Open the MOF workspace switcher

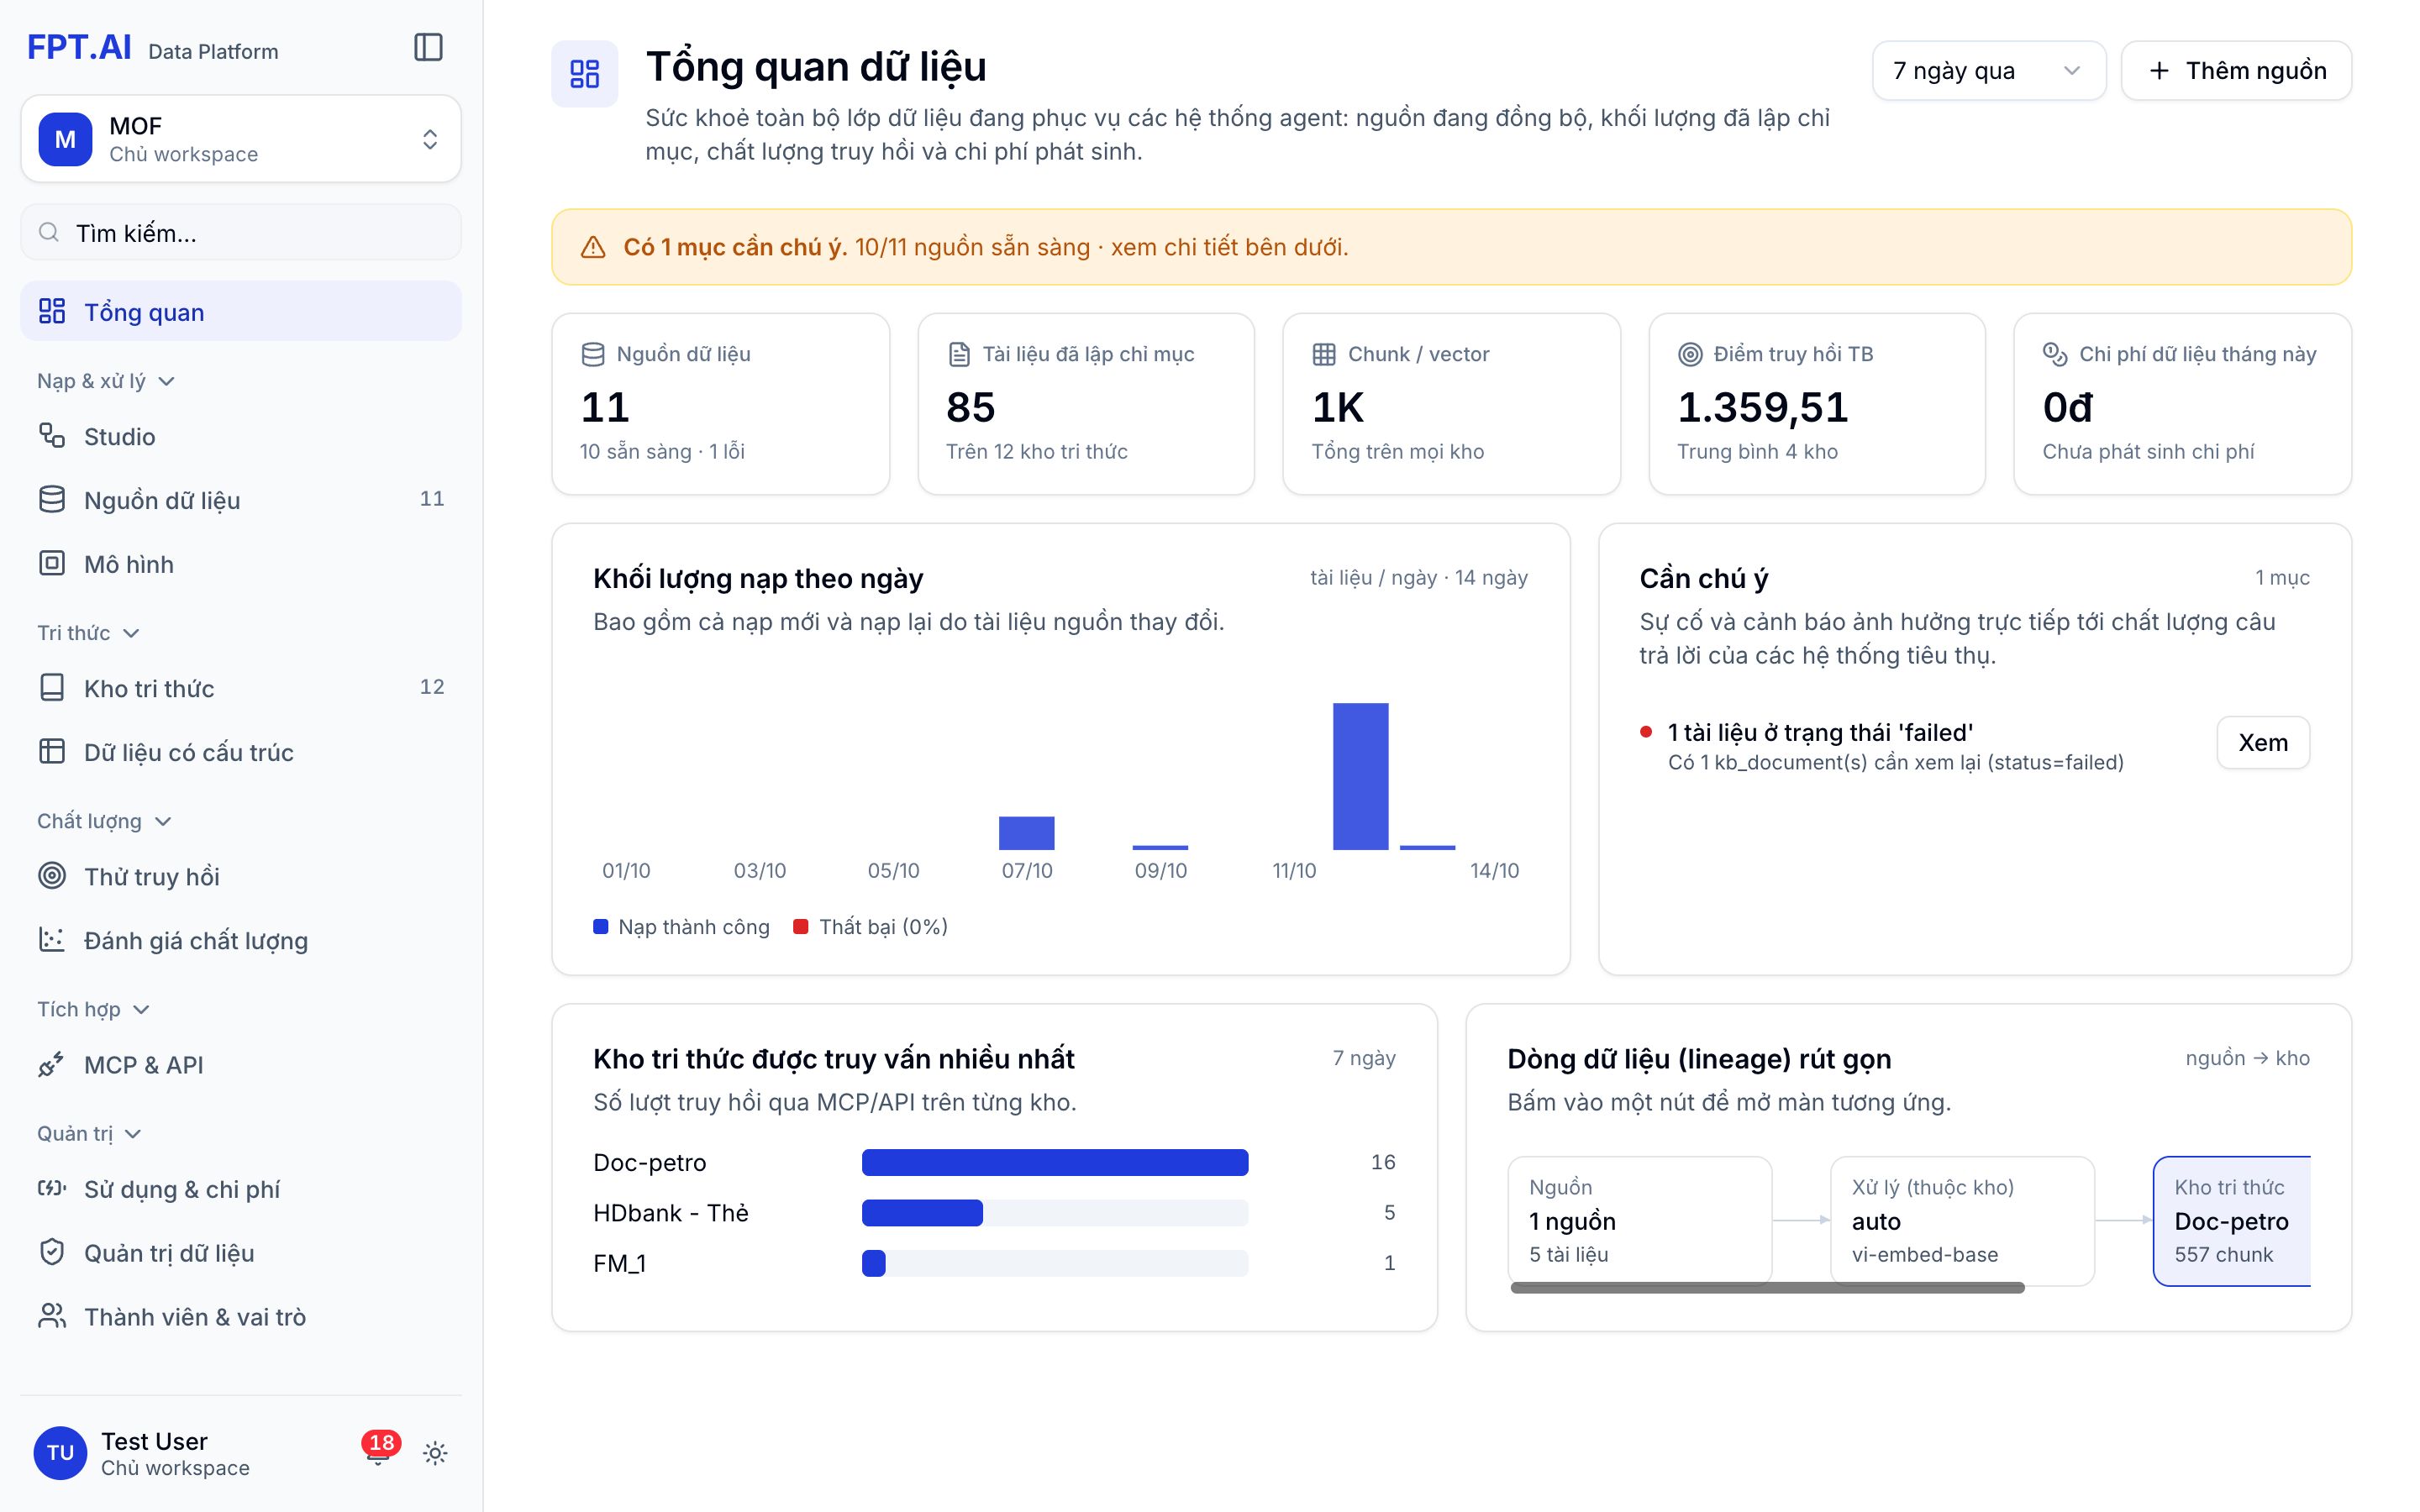[241, 139]
